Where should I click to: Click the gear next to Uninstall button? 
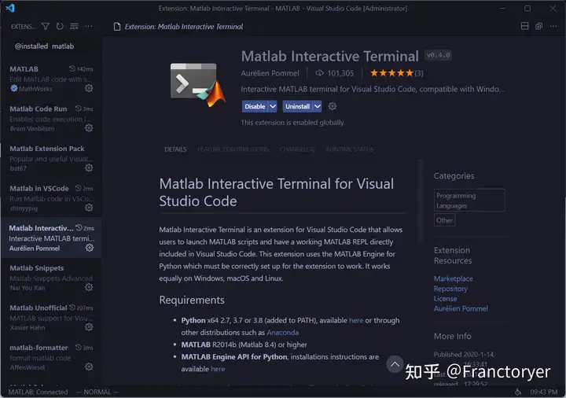[332, 106]
